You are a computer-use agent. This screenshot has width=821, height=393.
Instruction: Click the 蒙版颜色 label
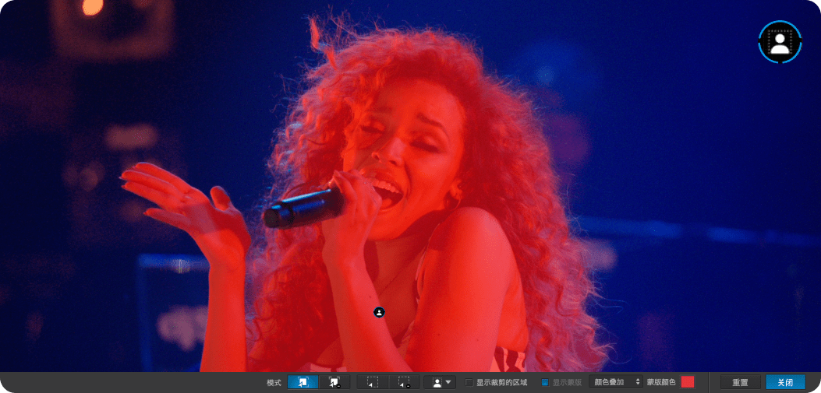(x=661, y=382)
